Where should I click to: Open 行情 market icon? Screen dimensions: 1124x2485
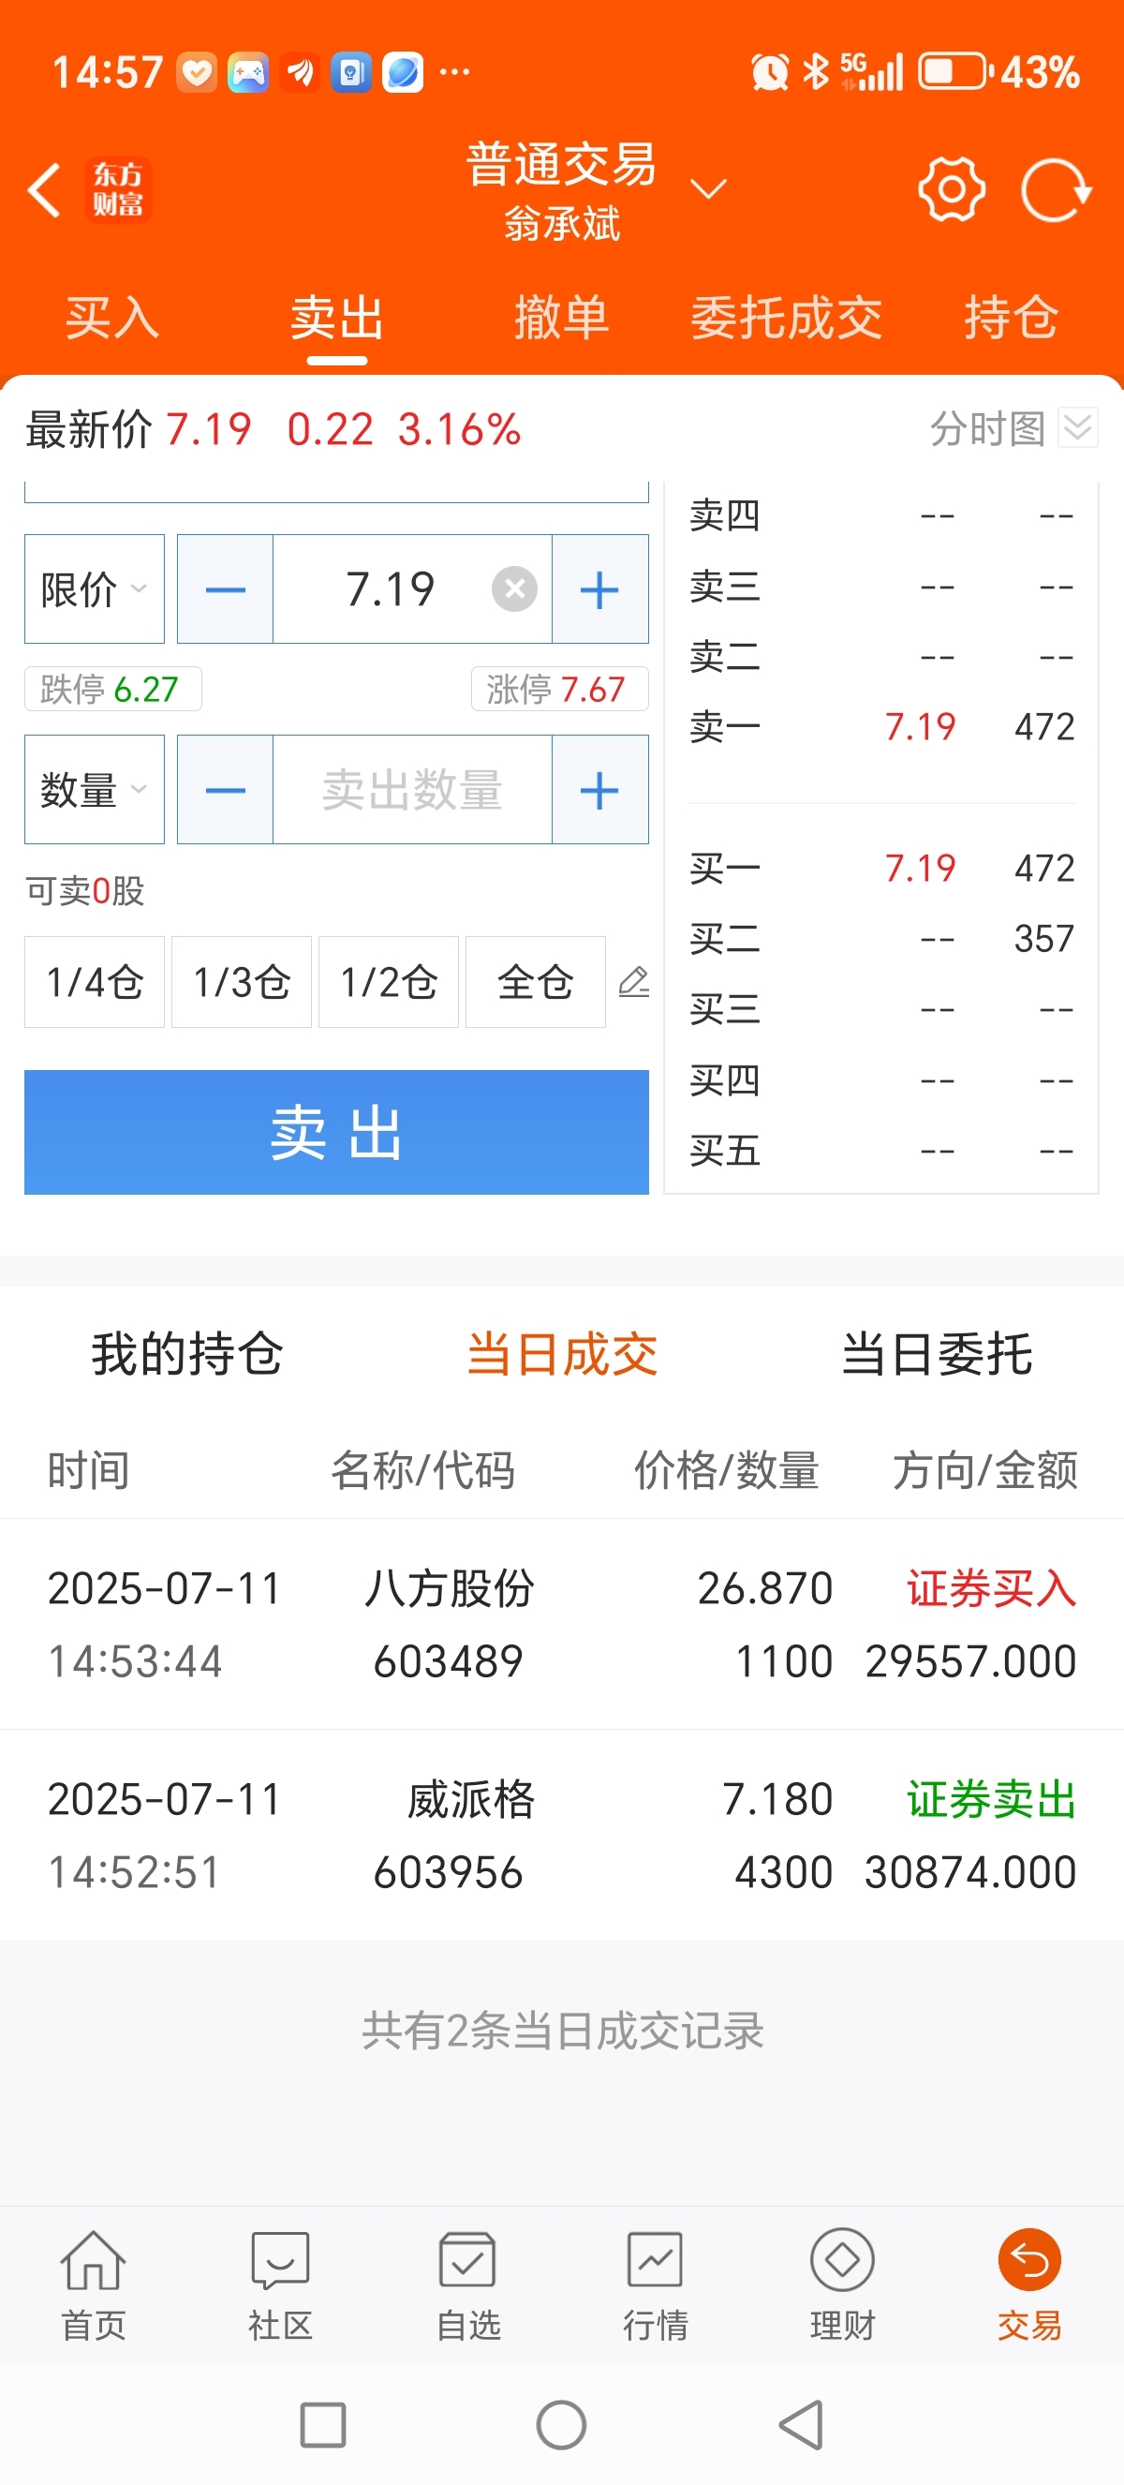click(x=656, y=2285)
